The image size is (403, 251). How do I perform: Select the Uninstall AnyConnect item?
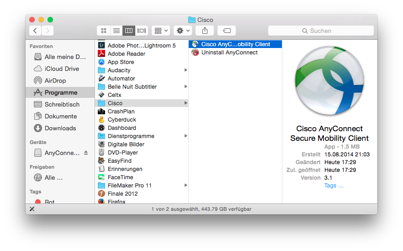click(235, 53)
